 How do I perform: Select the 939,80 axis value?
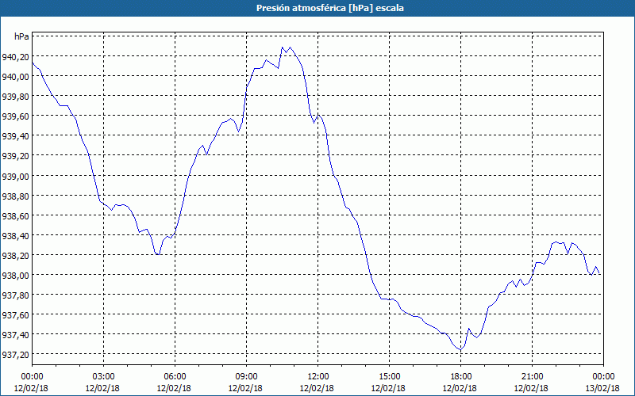click(15, 97)
